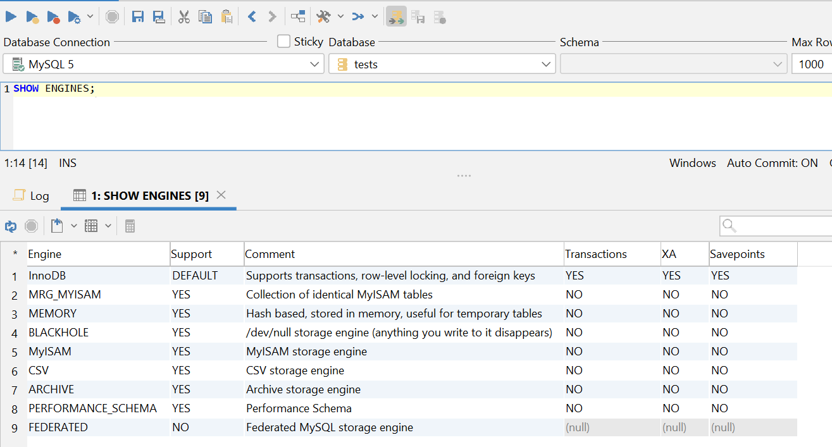Select the Federated MySQL storage engine comment
The width and height of the screenshot is (832, 447).
point(404,427)
